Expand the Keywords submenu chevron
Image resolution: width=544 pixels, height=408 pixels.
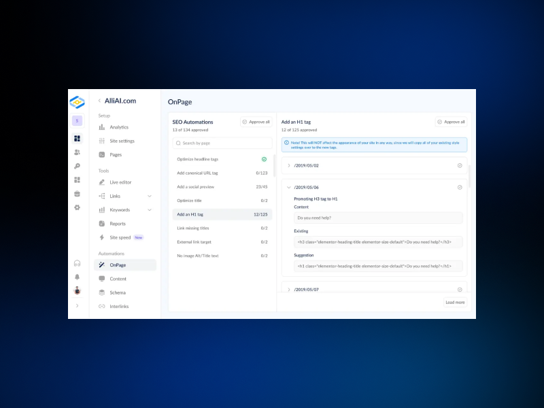tap(148, 209)
